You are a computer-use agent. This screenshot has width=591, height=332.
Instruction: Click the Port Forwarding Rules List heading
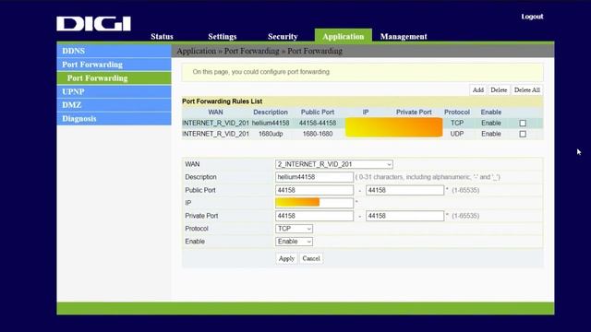click(222, 101)
